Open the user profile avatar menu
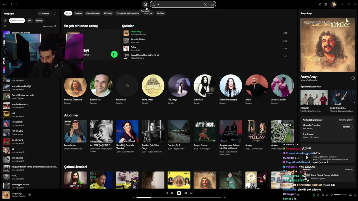 [333, 4]
